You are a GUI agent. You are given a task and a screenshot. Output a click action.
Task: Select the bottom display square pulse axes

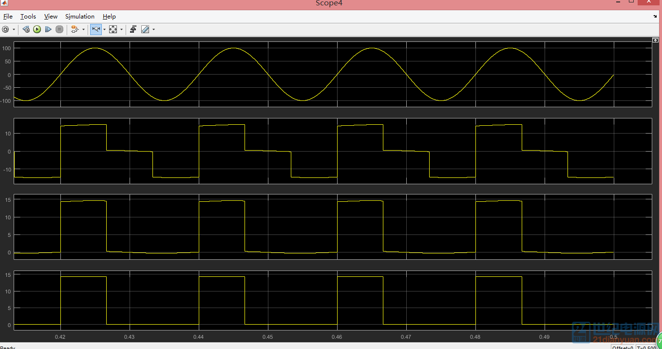333,300
